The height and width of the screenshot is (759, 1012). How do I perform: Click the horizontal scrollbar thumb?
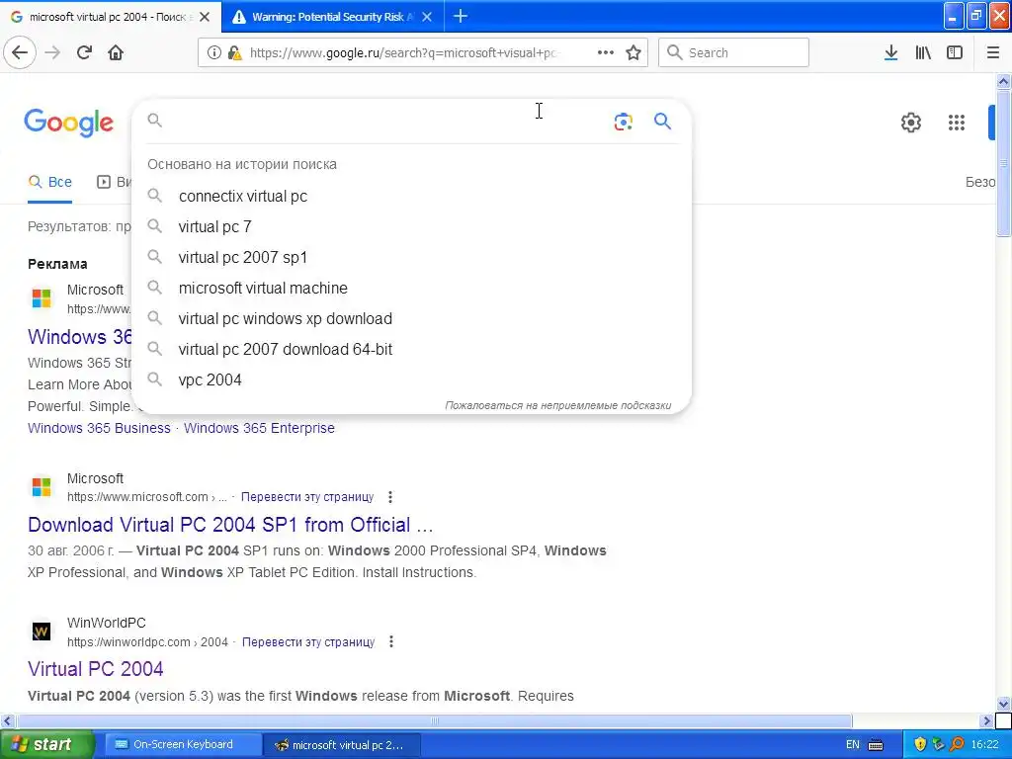[435, 720]
